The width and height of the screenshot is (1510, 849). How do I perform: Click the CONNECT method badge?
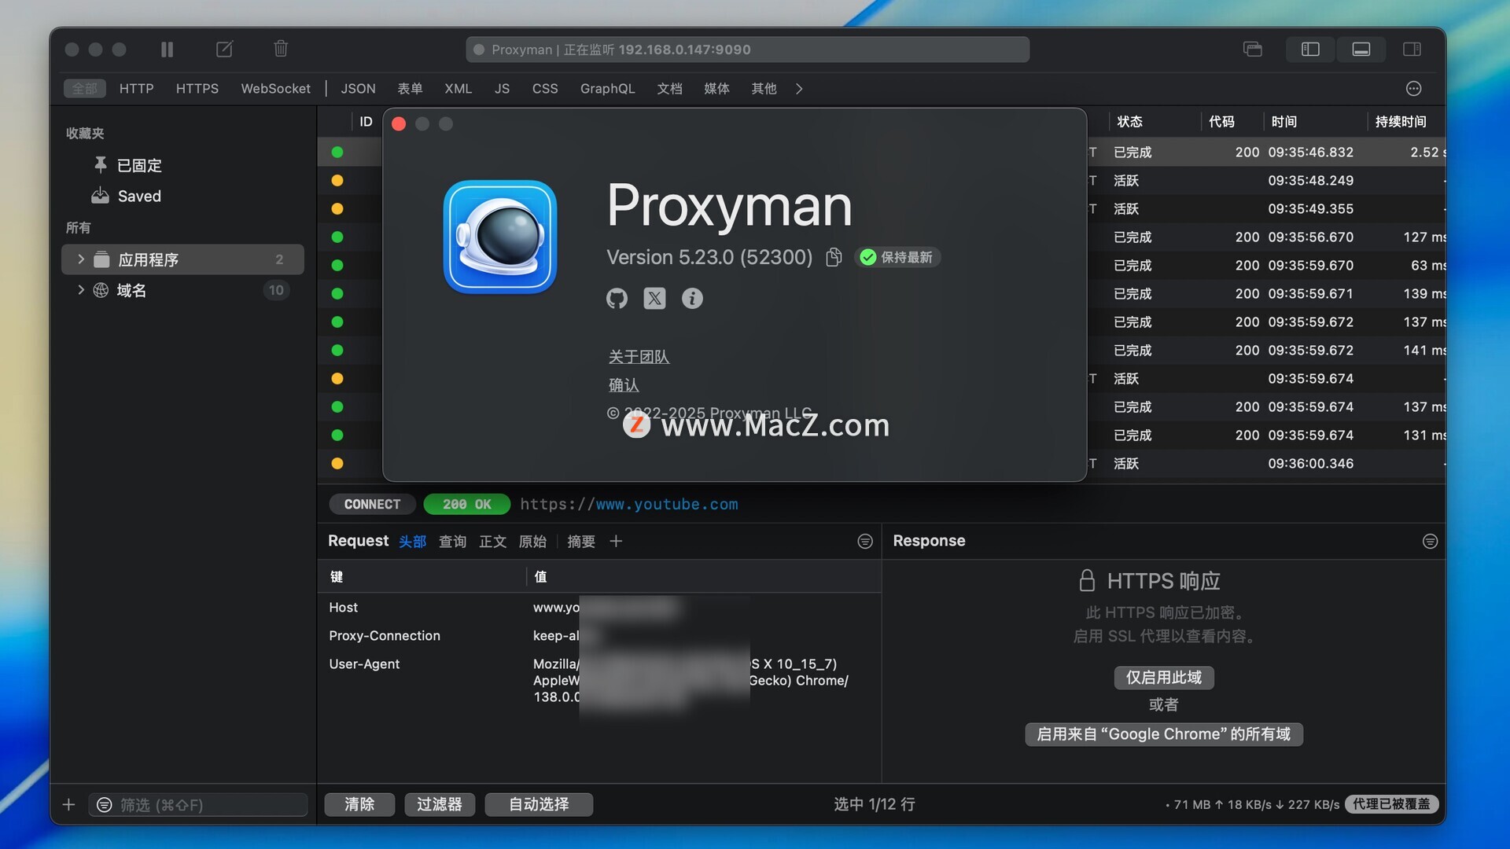[x=372, y=505]
